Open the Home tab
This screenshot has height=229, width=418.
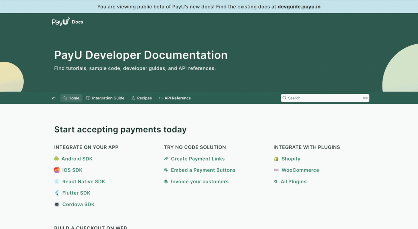click(71, 98)
